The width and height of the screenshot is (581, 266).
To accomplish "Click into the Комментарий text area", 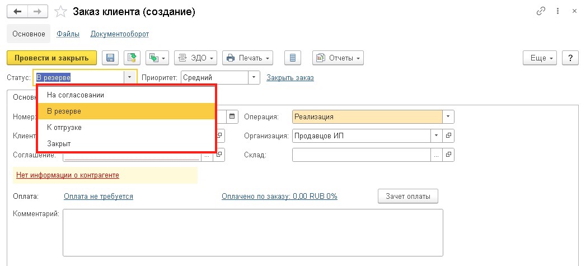I will (253, 232).
